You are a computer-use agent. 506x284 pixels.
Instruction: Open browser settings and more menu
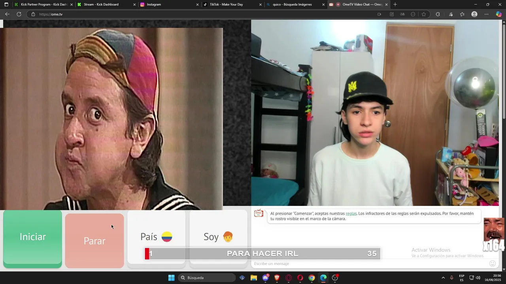(486, 14)
